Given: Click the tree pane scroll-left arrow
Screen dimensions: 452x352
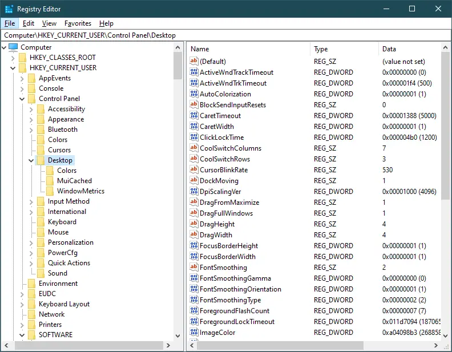Looking at the screenshot, I should click(x=6, y=345).
